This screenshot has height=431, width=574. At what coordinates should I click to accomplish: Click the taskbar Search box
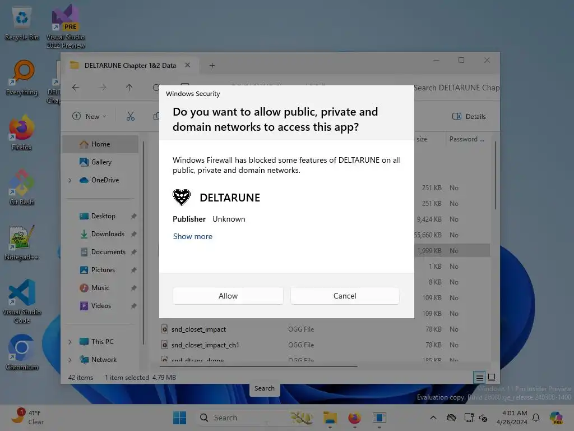tap(256, 418)
